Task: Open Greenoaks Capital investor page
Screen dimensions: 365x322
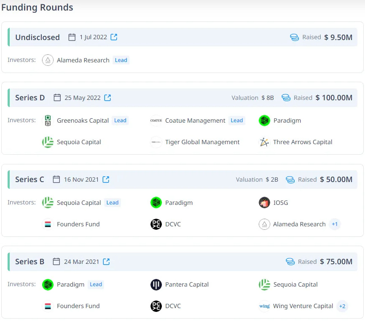Action: pos(83,121)
